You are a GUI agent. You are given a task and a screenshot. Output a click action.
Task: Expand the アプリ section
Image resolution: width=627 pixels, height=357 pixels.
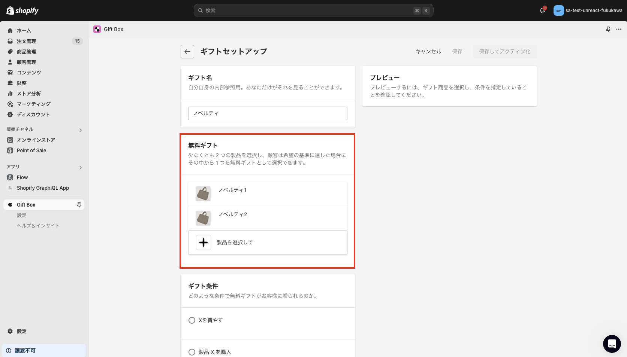pyautogui.click(x=80, y=168)
